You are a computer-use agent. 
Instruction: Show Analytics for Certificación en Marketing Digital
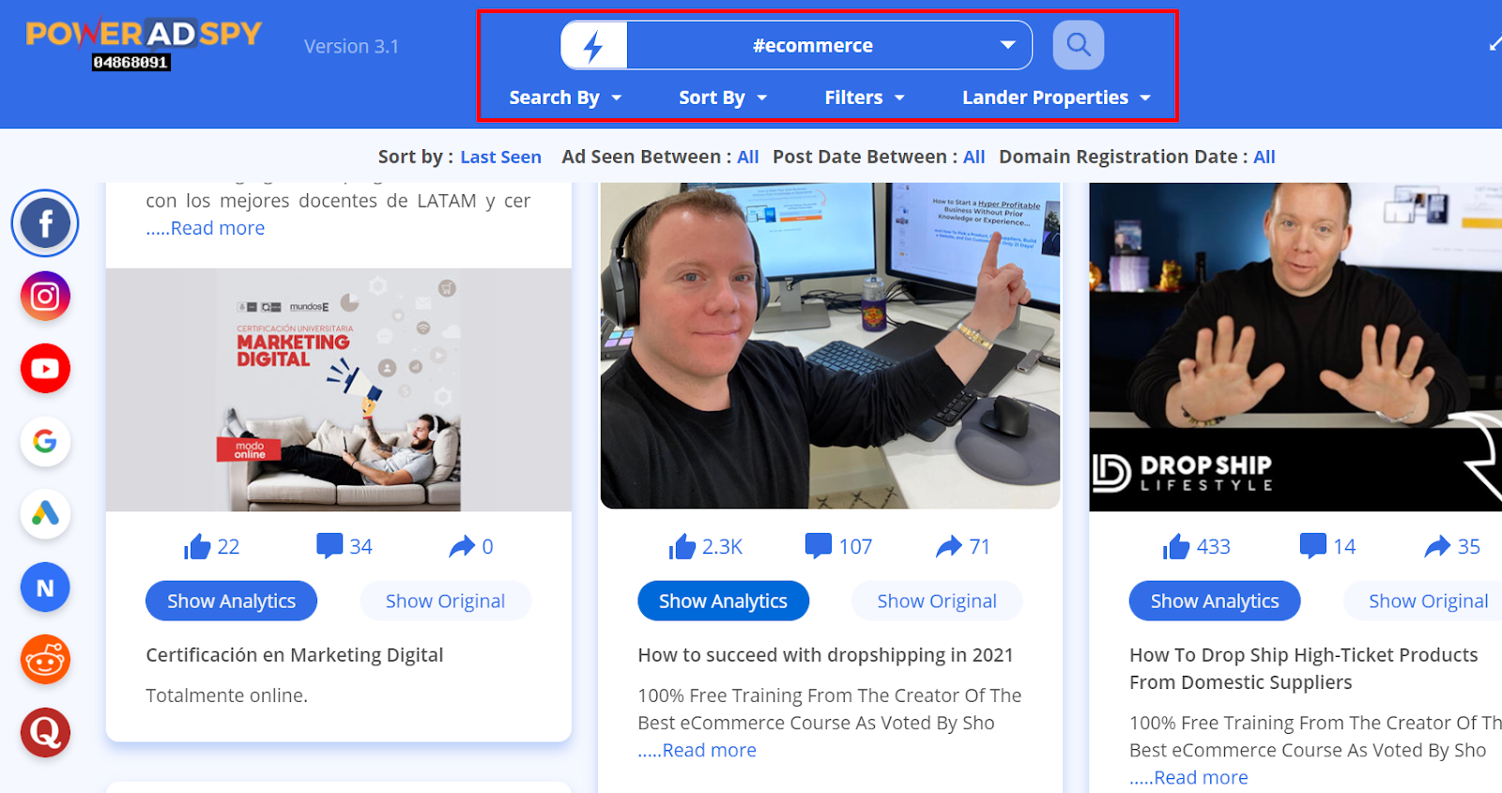click(231, 601)
